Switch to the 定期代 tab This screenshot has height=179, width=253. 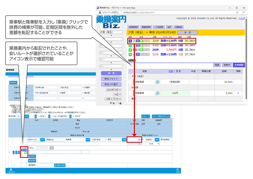pos(226,65)
